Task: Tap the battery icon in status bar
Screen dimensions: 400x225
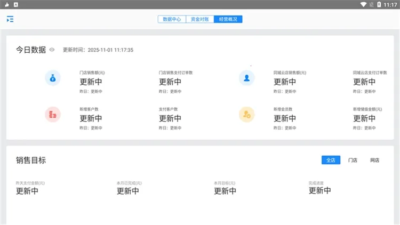Action: 379,4
